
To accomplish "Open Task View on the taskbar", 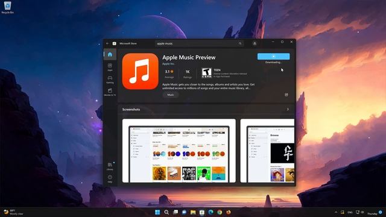I will (x=176, y=212).
